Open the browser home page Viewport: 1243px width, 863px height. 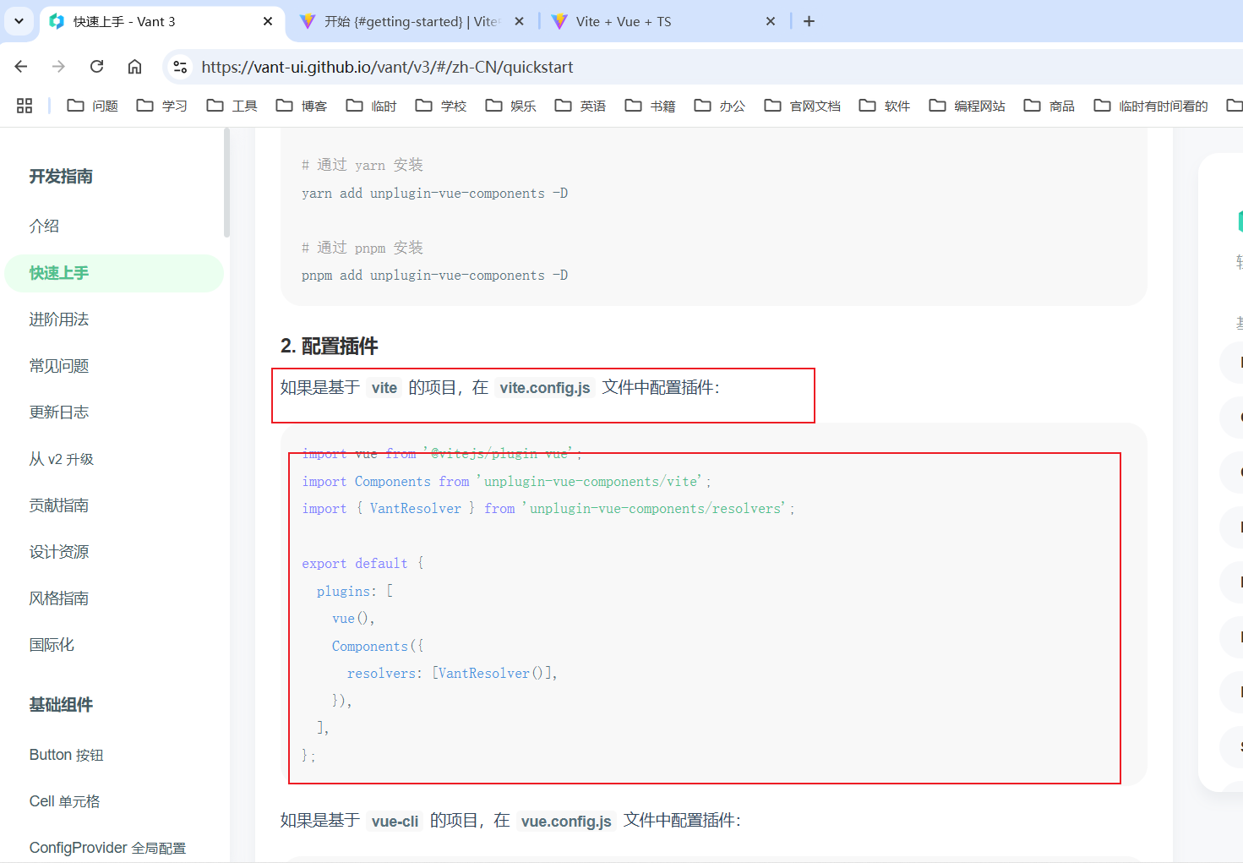click(134, 67)
